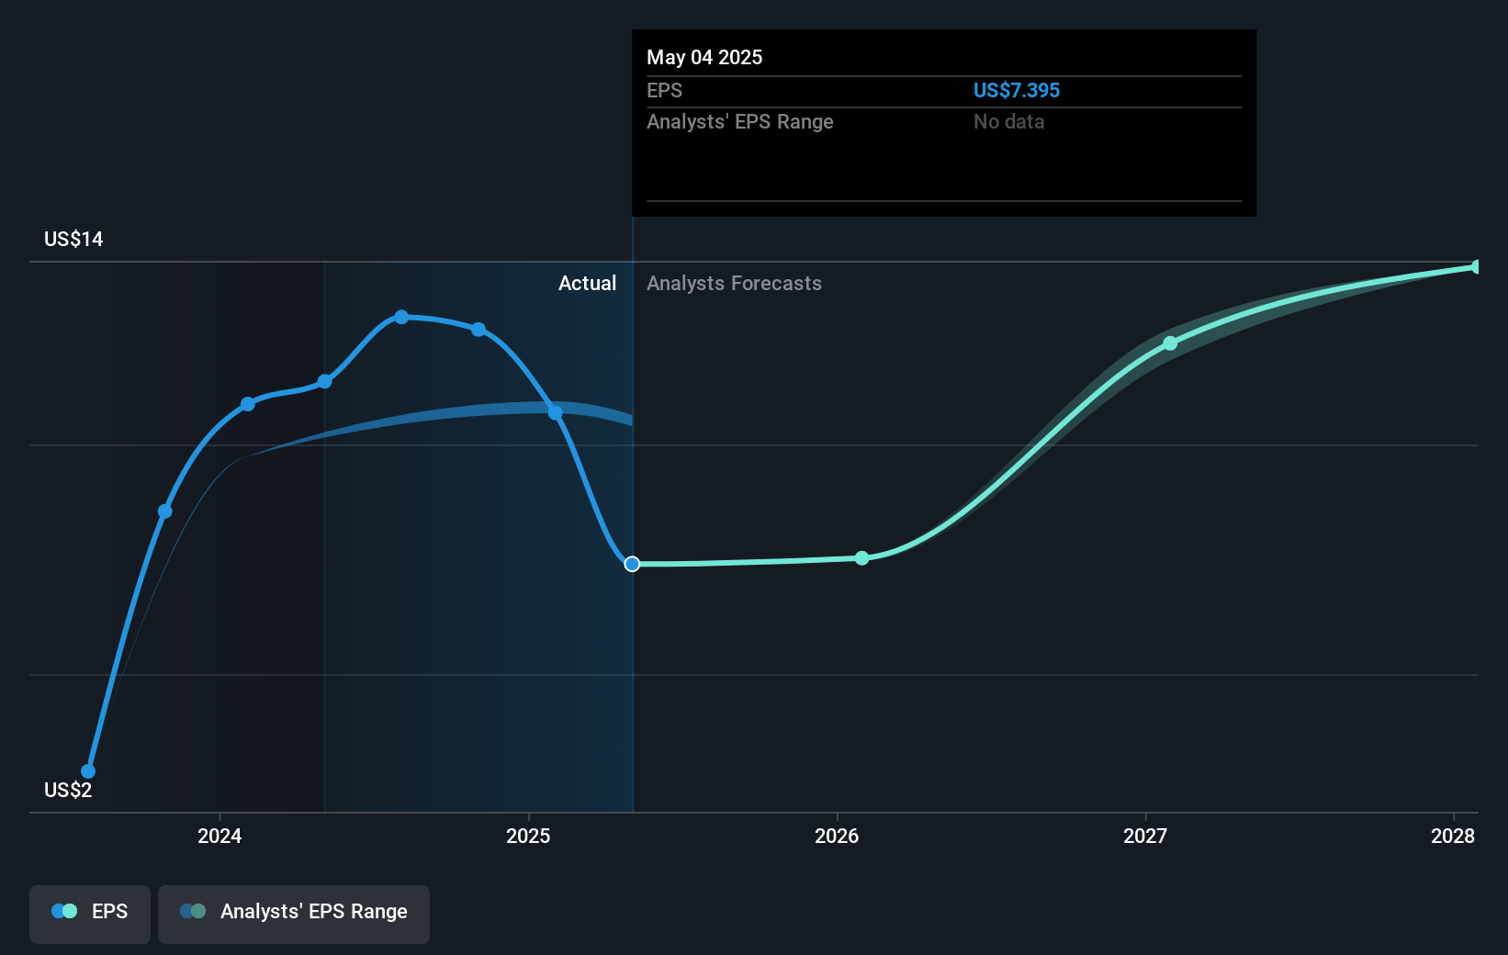Click the US$7.395 EPS value in tooltip
This screenshot has width=1508, height=955.
[x=1016, y=90]
